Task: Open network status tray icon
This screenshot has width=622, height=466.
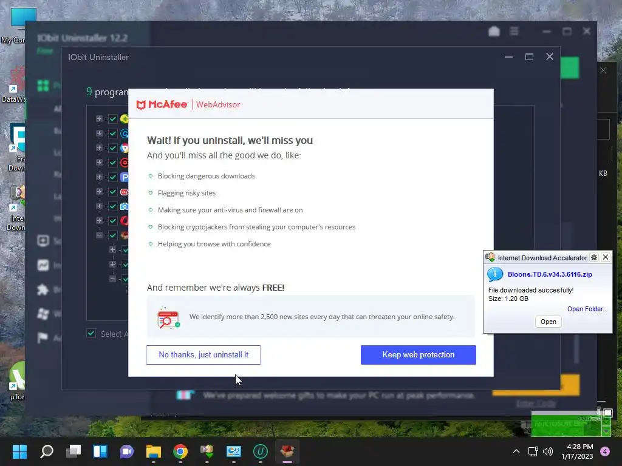Action: pos(533,451)
